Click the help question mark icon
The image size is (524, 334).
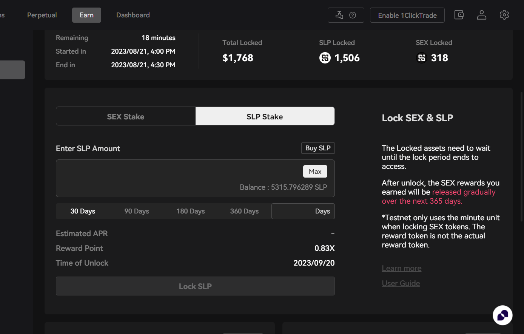(x=353, y=15)
